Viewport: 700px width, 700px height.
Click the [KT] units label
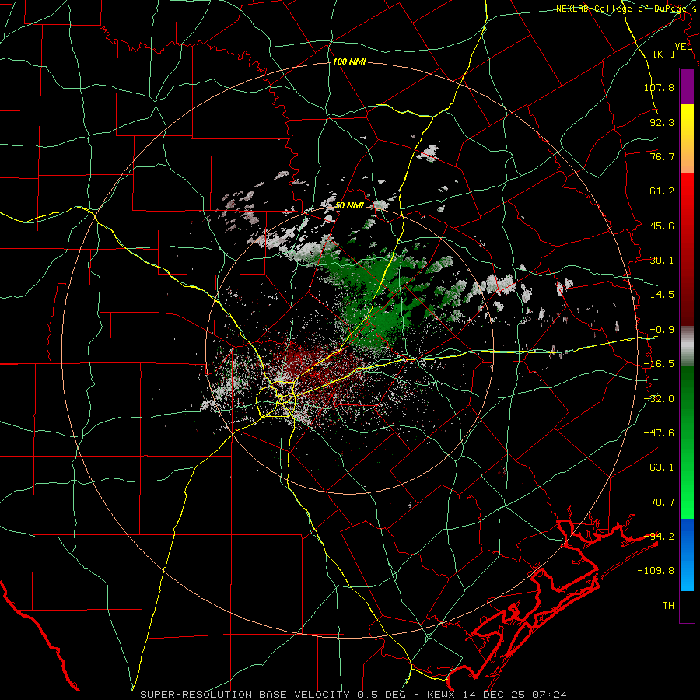tap(664, 54)
